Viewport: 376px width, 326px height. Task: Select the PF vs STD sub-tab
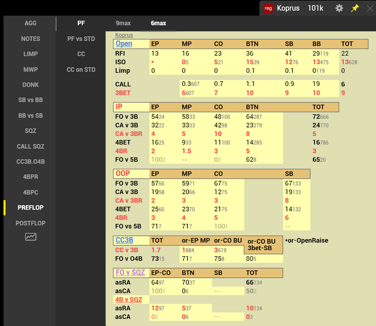click(81, 39)
